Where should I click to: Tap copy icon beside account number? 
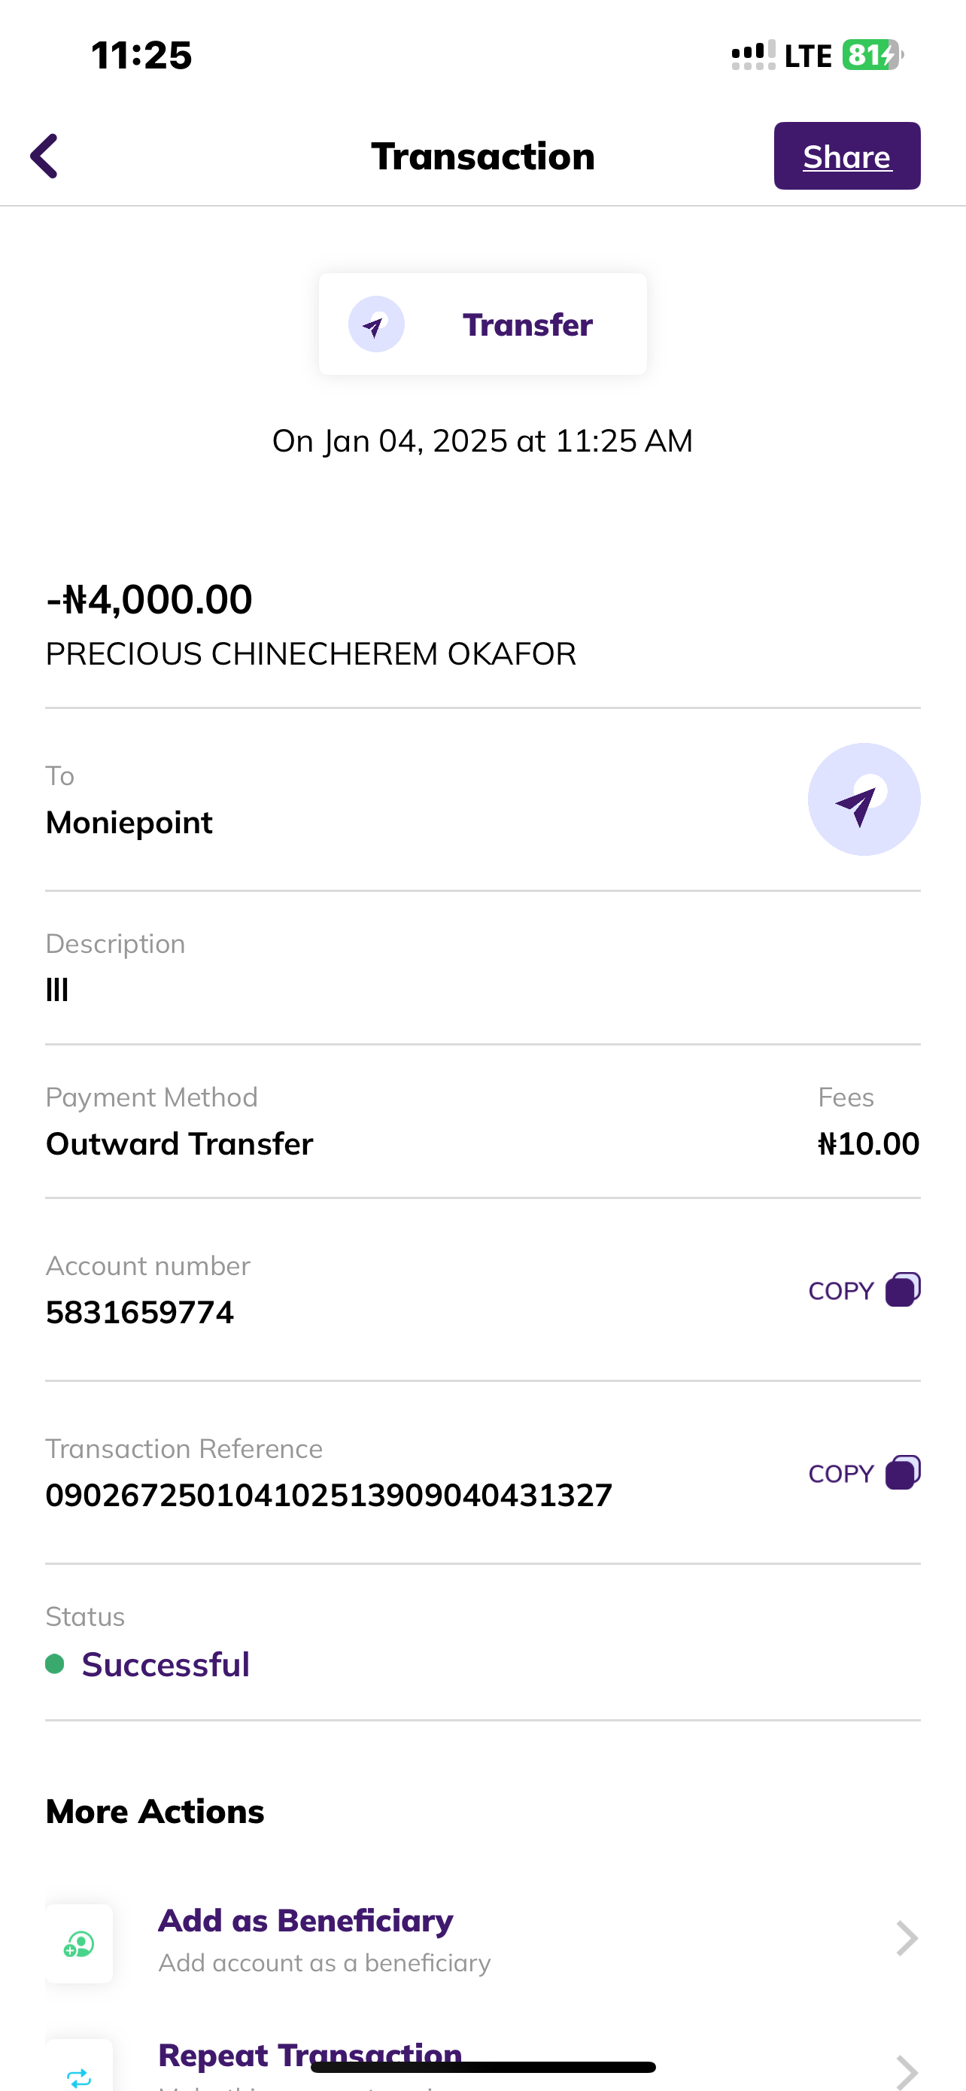pyautogui.click(x=903, y=1290)
